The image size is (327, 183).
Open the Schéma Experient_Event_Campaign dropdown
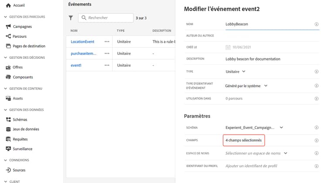[x=254, y=128]
